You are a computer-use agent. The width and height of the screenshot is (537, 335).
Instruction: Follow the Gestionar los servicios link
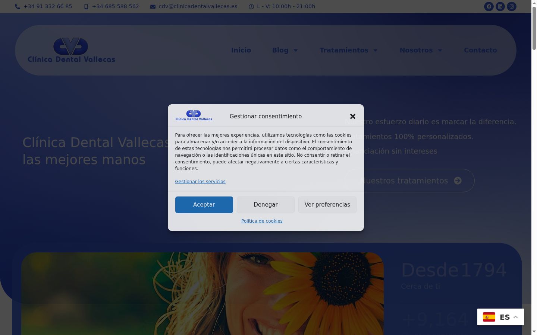point(200,182)
